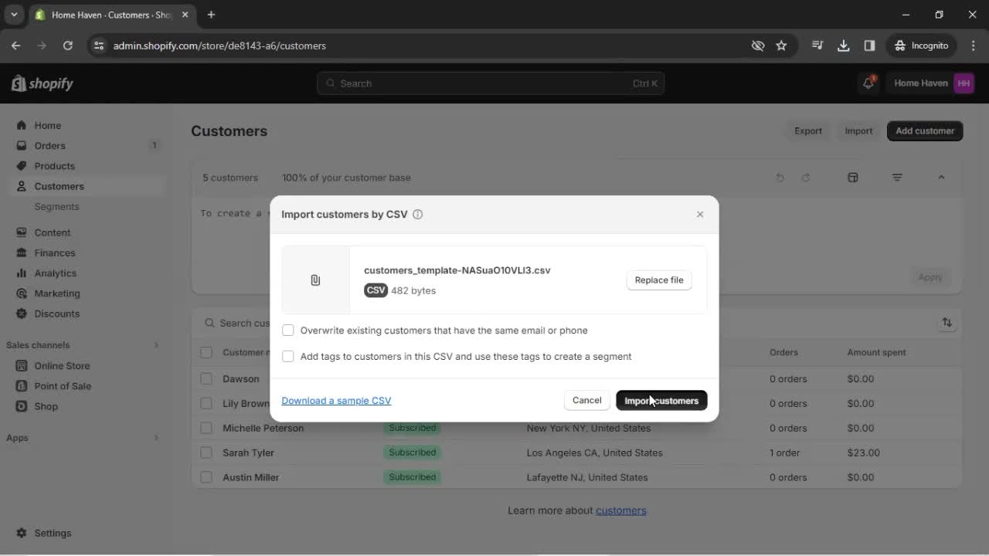Screen dimensions: 989x556
Task: Expand Sales channels section
Action: (155, 345)
